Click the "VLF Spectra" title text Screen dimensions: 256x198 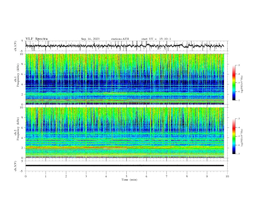click(37, 39)
